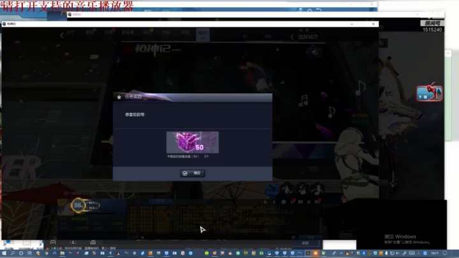Open the 88 level badge
459x258 pixels.
click(78, 206)
